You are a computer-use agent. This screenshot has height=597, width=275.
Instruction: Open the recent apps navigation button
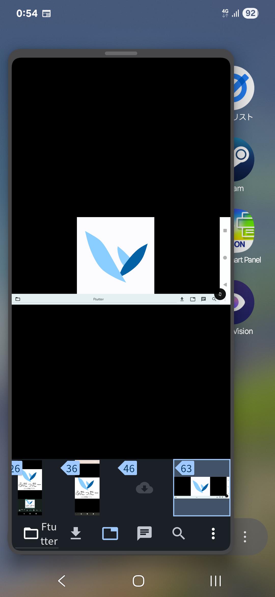coord(215,581)
